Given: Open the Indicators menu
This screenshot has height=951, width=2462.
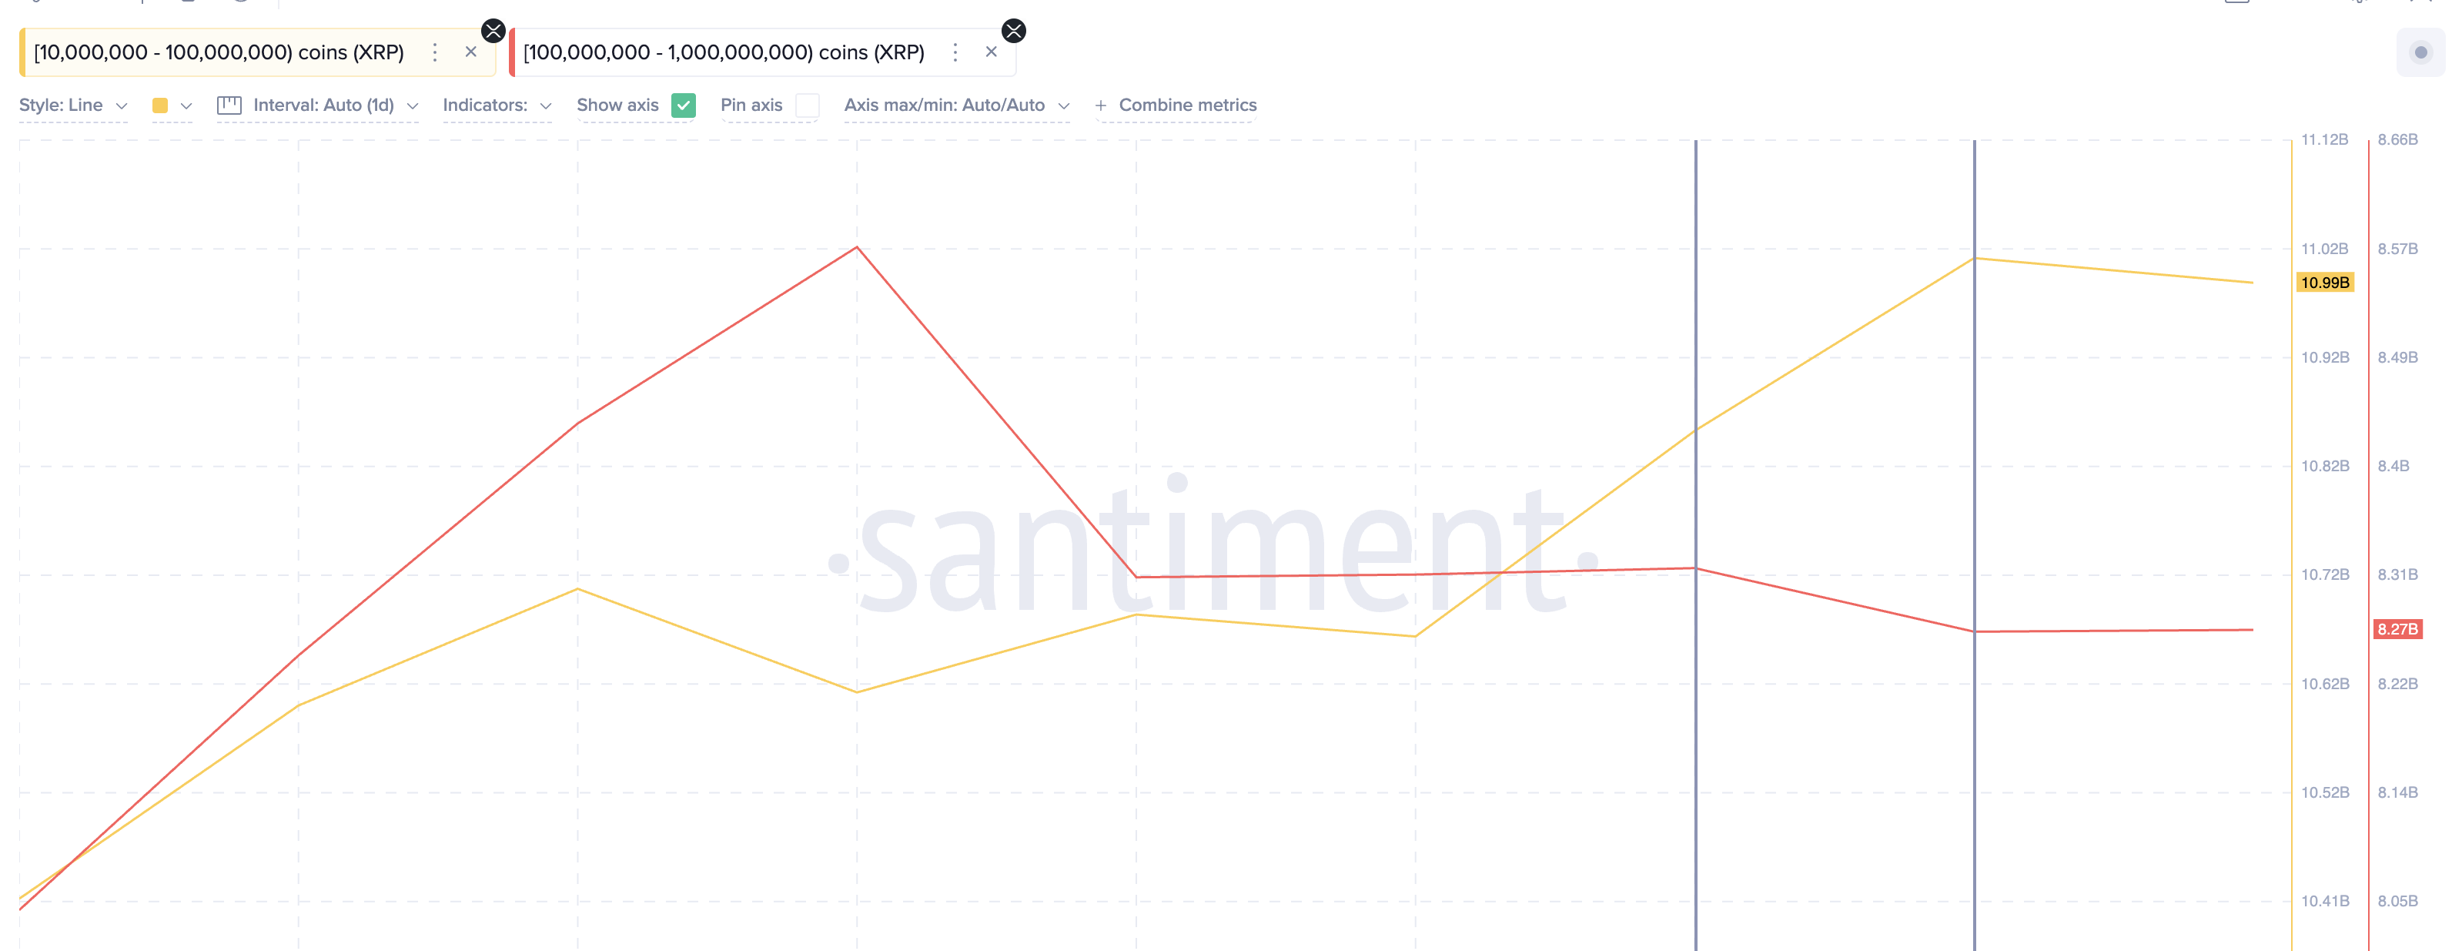Looking at the screenshot, I should pos(496,105).
